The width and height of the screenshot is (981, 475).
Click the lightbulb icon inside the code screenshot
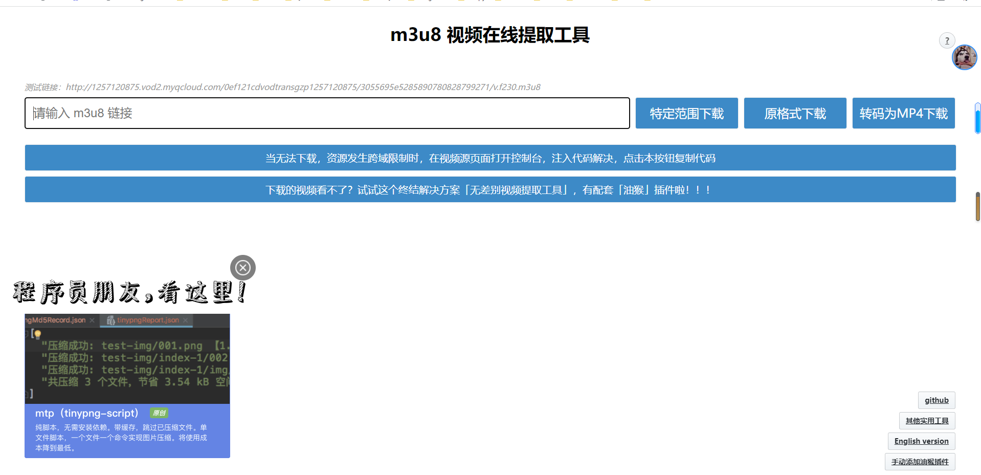(x=37, y=334)
